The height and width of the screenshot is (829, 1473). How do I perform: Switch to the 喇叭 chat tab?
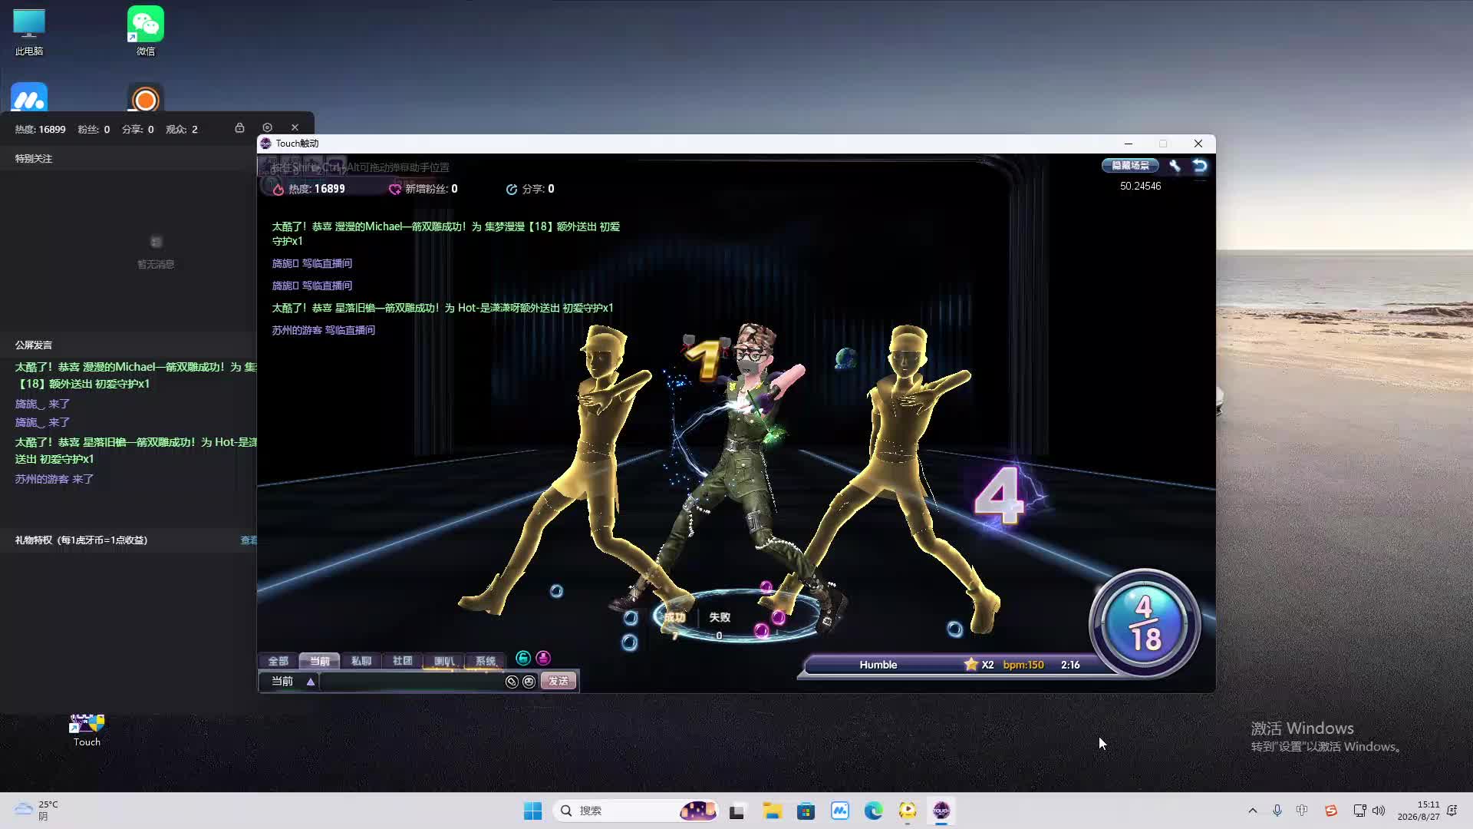tap(443, 661)
